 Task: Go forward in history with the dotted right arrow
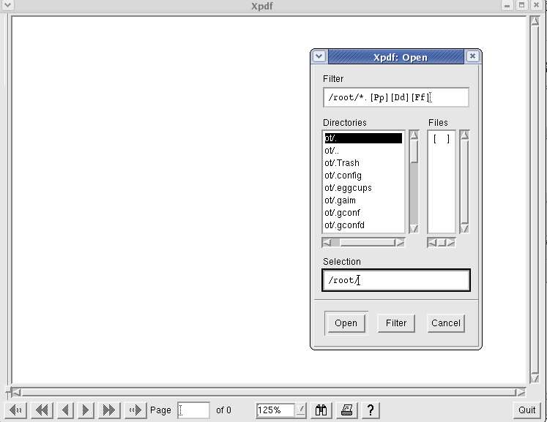coord(135,410)
